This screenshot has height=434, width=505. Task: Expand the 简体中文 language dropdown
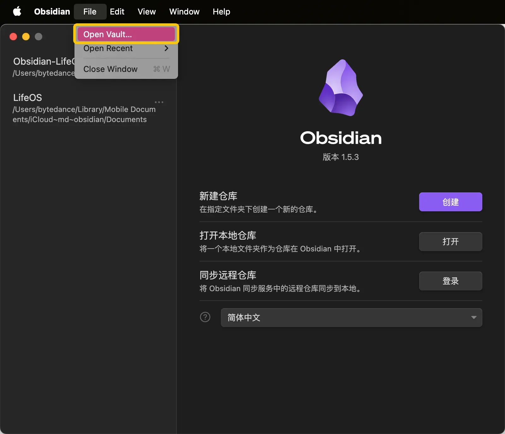(x=351, y=318)
